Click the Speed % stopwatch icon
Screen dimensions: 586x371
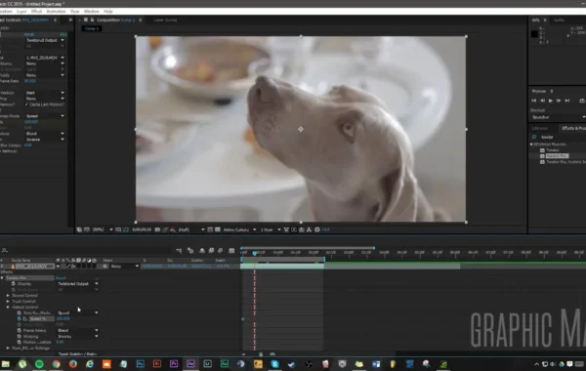[20, 318]
